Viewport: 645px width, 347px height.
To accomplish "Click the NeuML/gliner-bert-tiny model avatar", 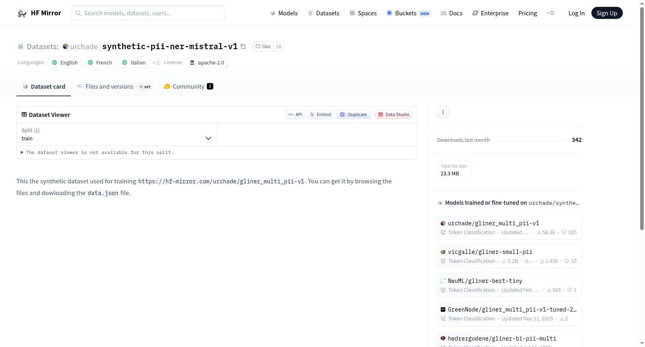I will pyautogui.click(x=443, y=281).
